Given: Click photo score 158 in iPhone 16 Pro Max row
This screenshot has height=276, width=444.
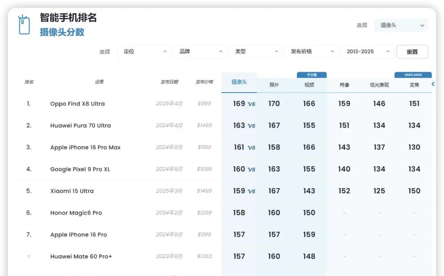Looking at the screenshot, I should coord(274,147).
